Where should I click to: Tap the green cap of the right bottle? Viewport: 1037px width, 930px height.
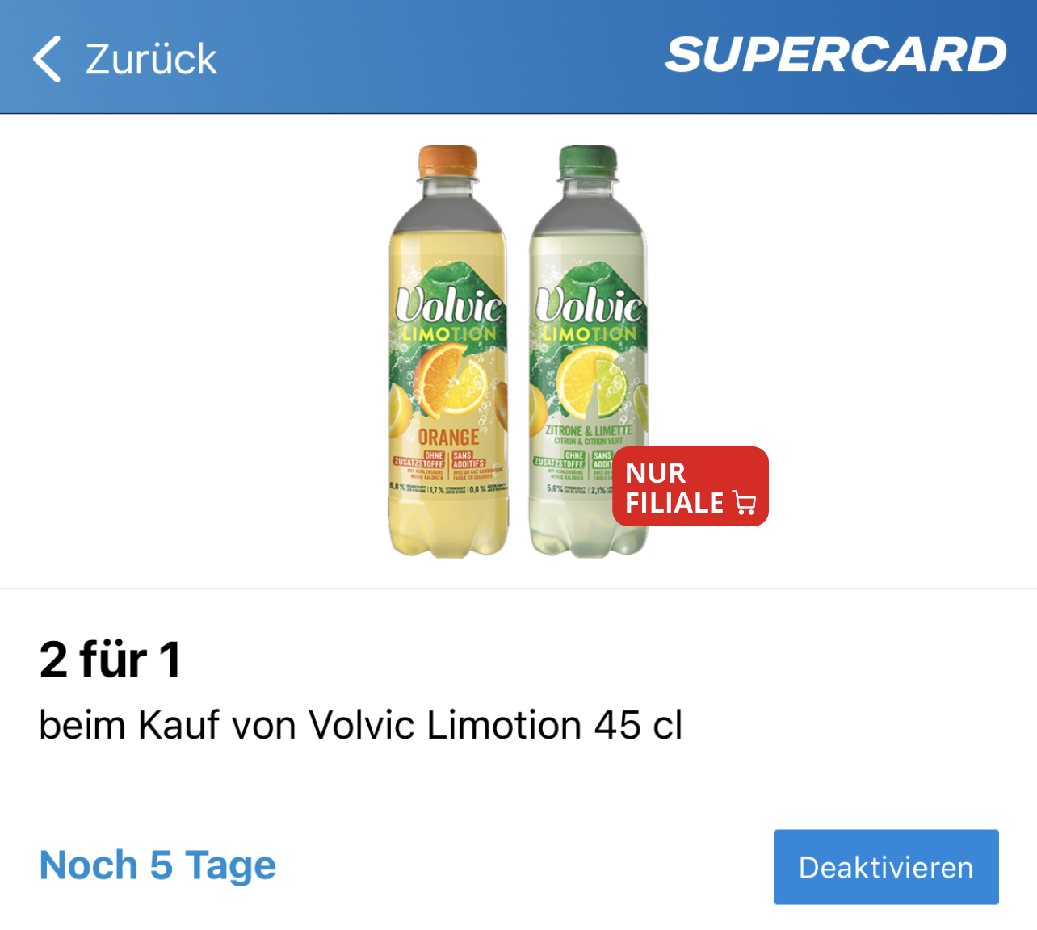coord(589,160)
